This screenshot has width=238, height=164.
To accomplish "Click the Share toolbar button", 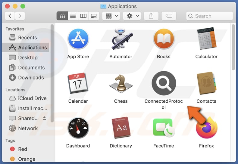I will click(151, 16).
